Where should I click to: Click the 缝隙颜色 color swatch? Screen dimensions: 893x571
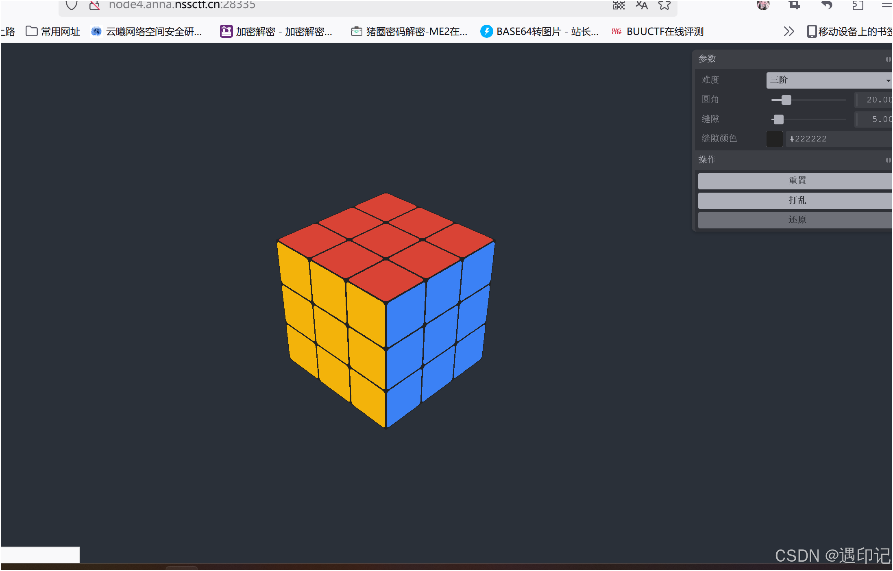(774, 139)
